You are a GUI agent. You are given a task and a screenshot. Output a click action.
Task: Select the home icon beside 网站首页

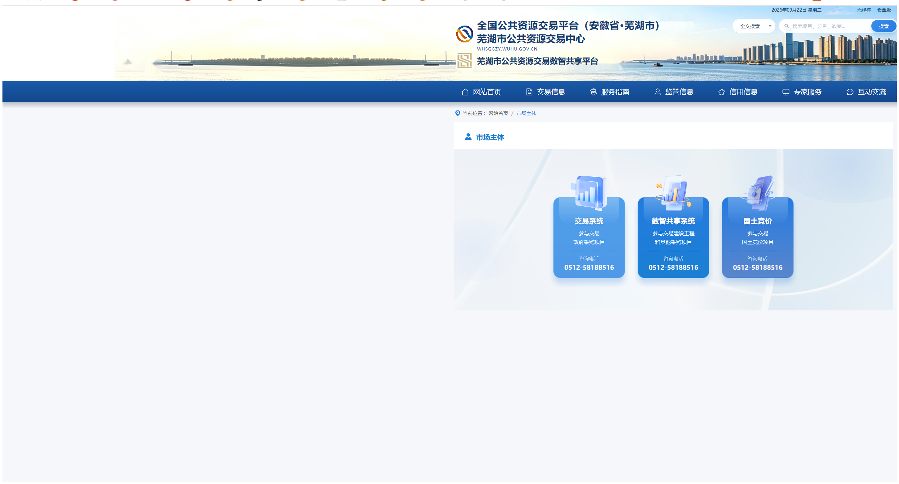coord(465,92)
